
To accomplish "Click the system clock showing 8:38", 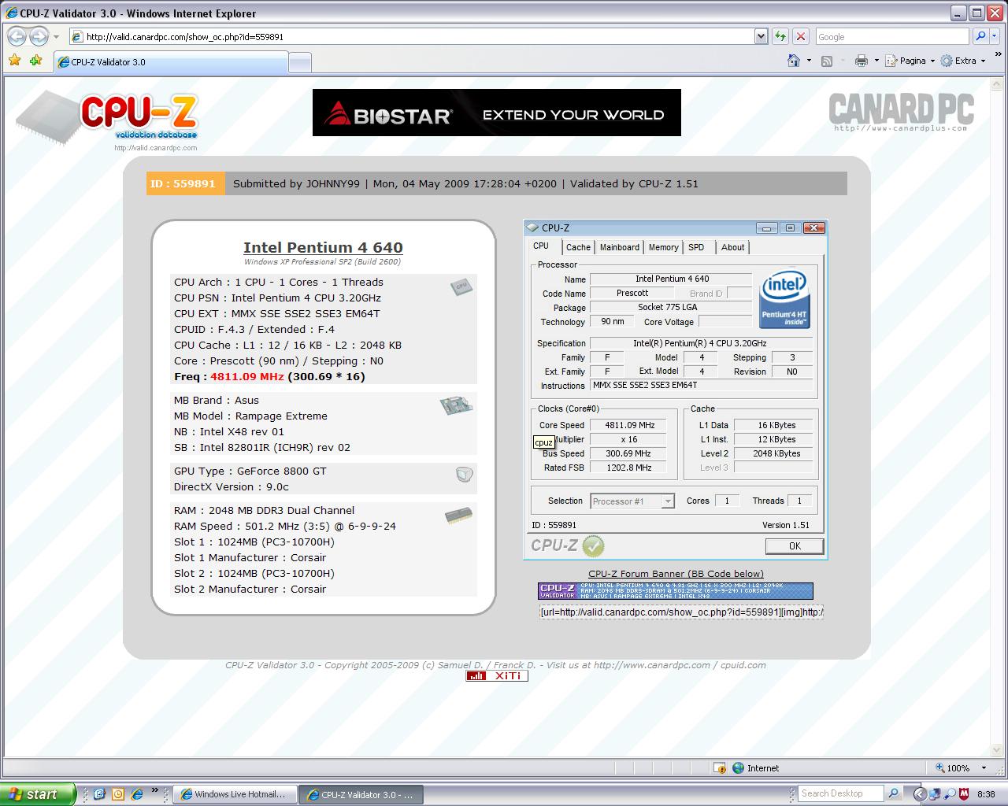I will point(986,794).
